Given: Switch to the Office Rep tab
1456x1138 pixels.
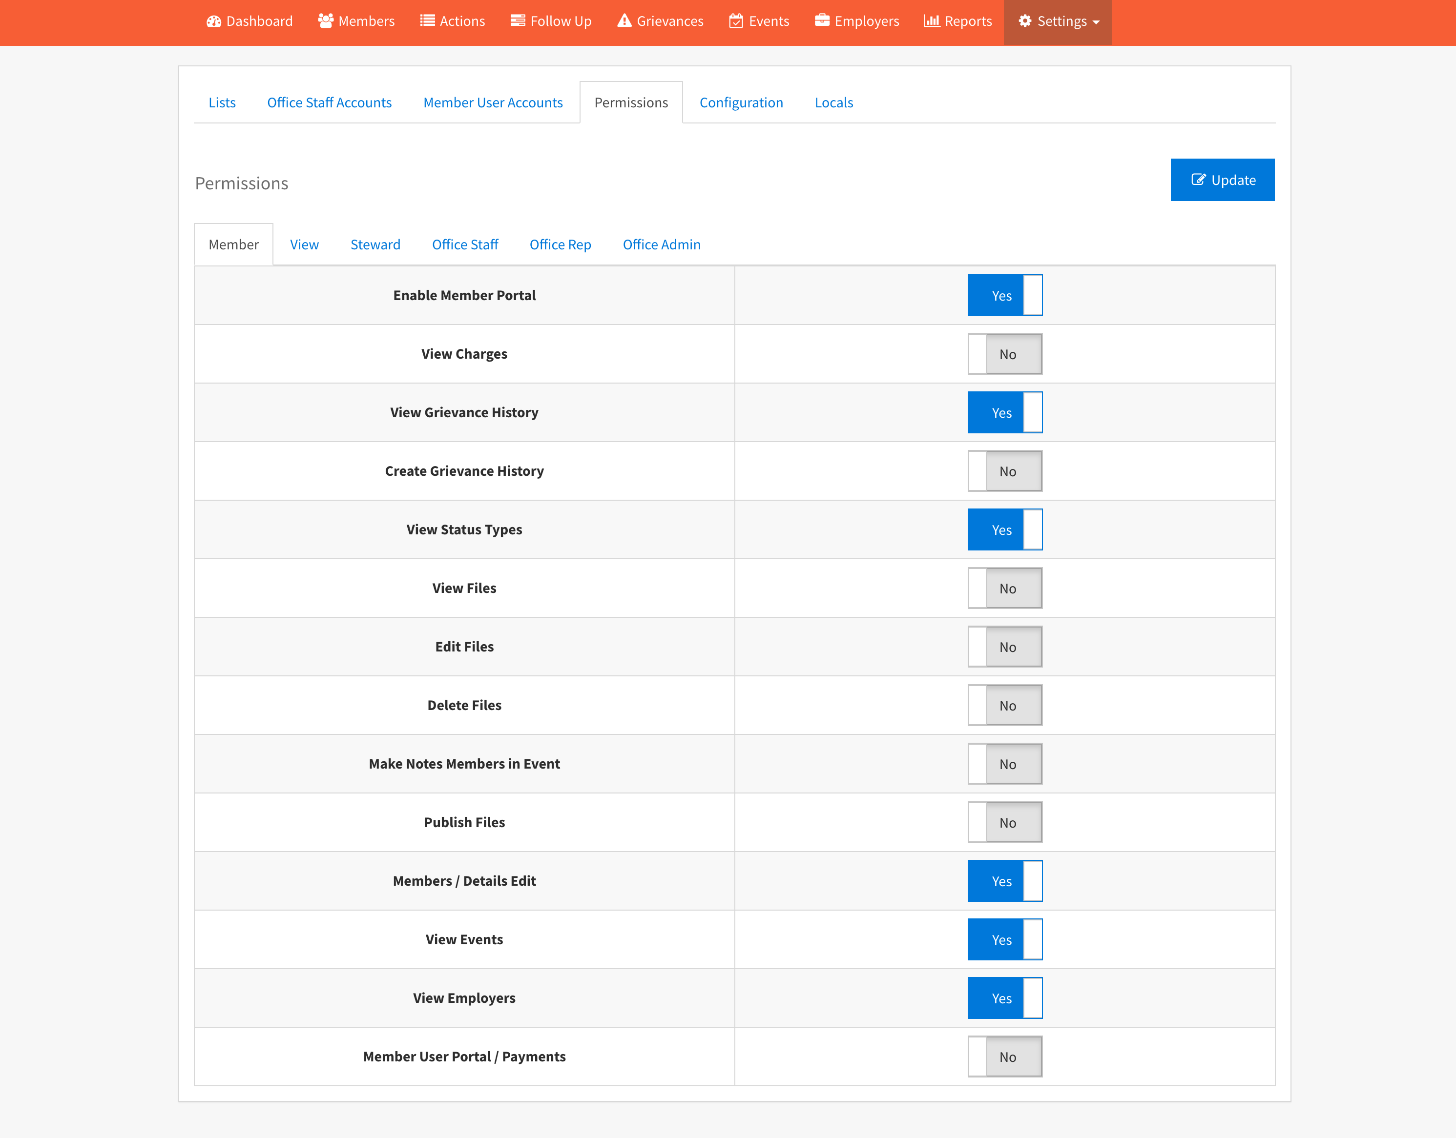Looking at the screenshot, I should pyautogui.click(x=560, y=244).
